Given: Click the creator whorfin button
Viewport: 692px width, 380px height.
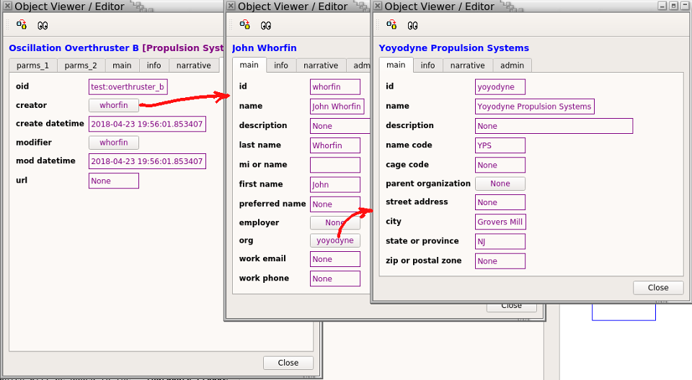Looking at the screenshot, I should (x=113, y=105).
